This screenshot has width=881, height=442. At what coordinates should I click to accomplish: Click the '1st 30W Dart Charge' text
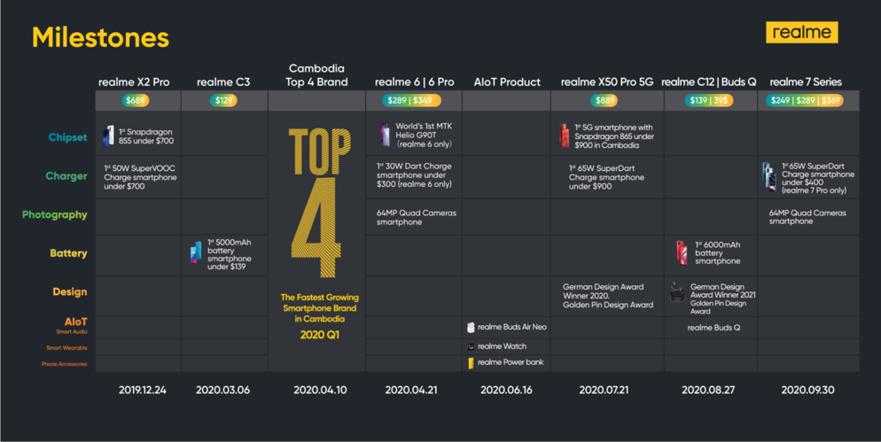(x=414, y=175)
